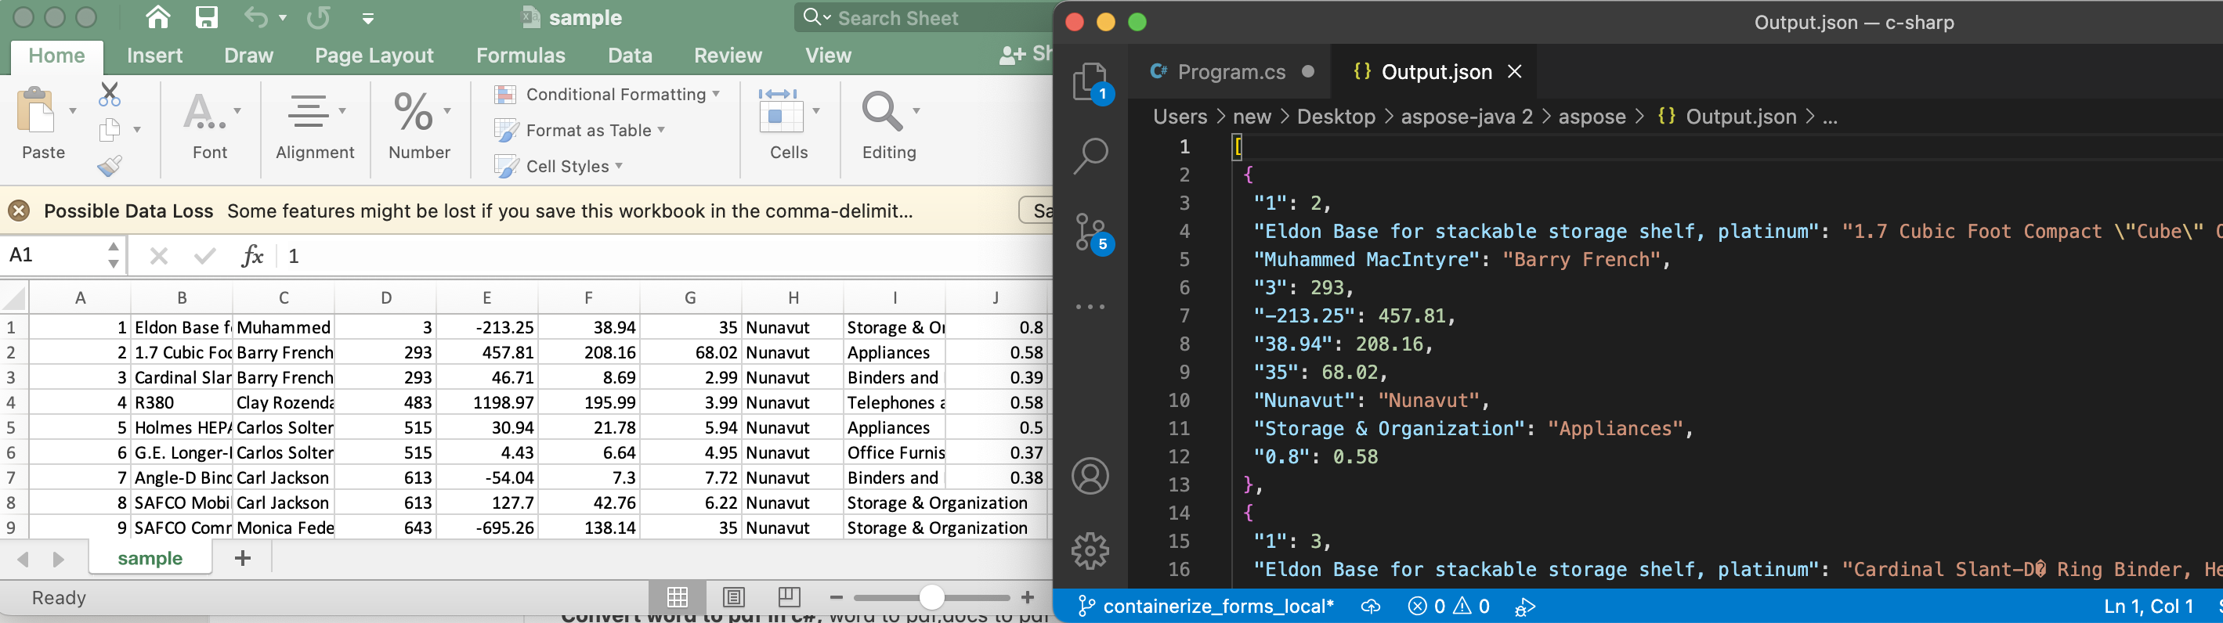The width and height of the screenshot is (2223, 623).
Task: Dismiss the Possible Data Loss warning
Action: [19, 211]
